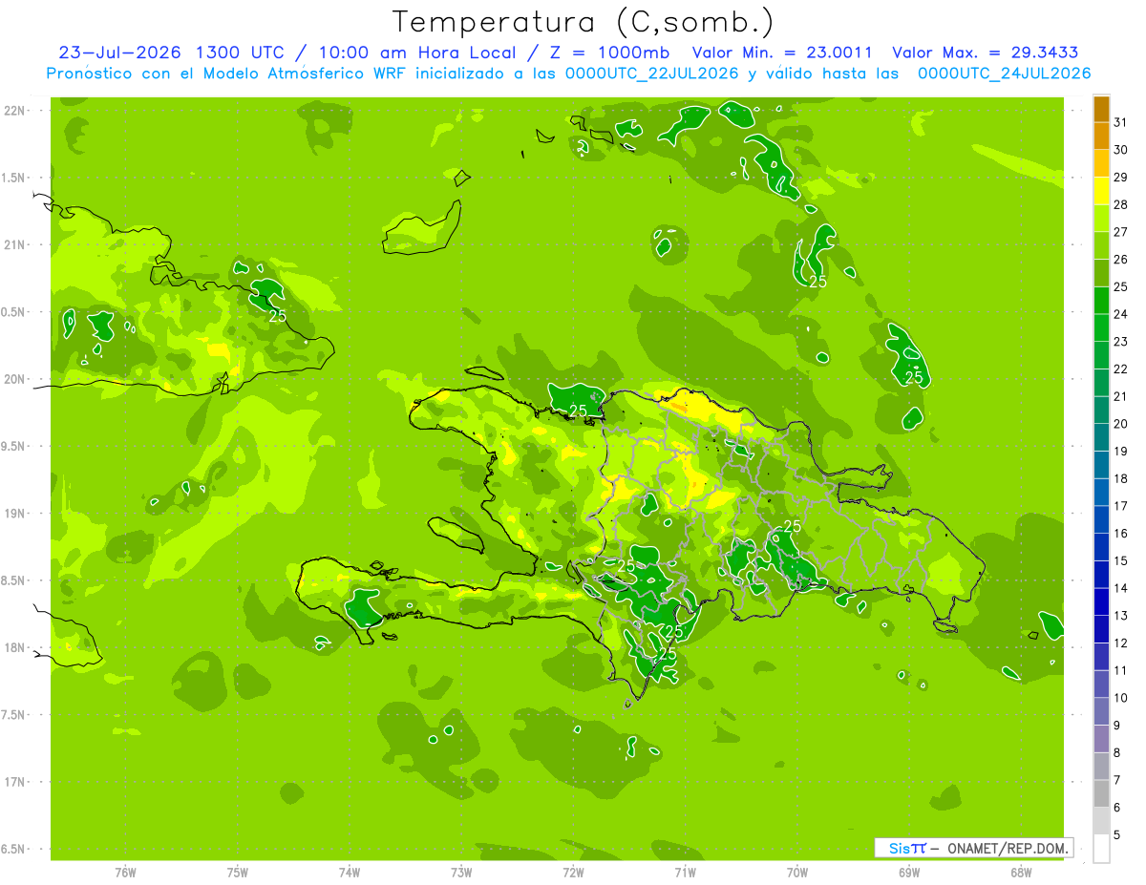Click the colorbar value label "20"
The image size is (1146, 885).
(1121, 424)
